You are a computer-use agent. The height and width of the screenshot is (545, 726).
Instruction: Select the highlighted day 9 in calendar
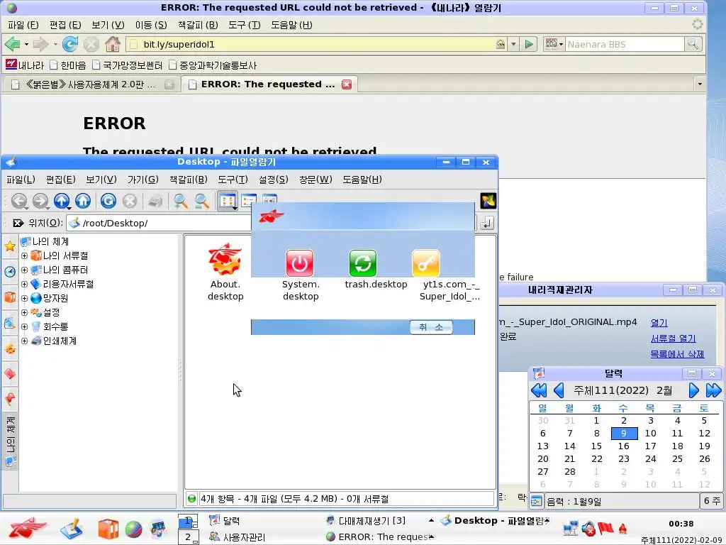(624, 434)
